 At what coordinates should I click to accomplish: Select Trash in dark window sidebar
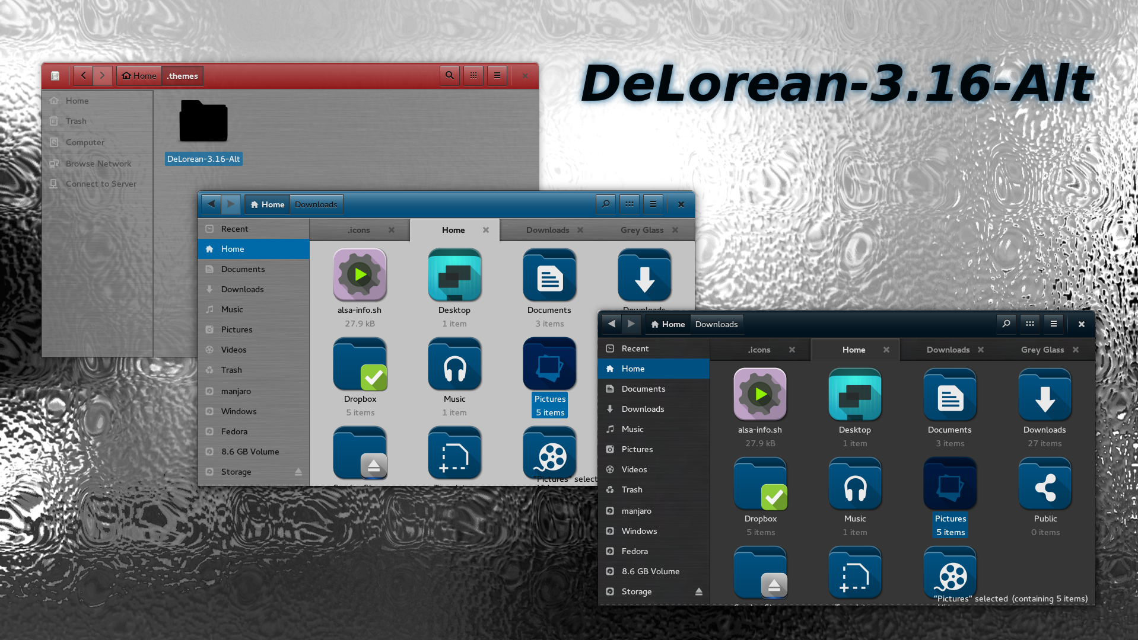[654, 489]
